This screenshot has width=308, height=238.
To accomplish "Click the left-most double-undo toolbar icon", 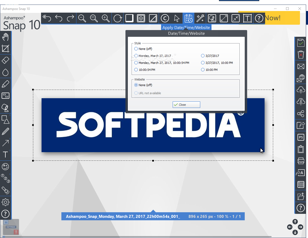I will point(47,18).
